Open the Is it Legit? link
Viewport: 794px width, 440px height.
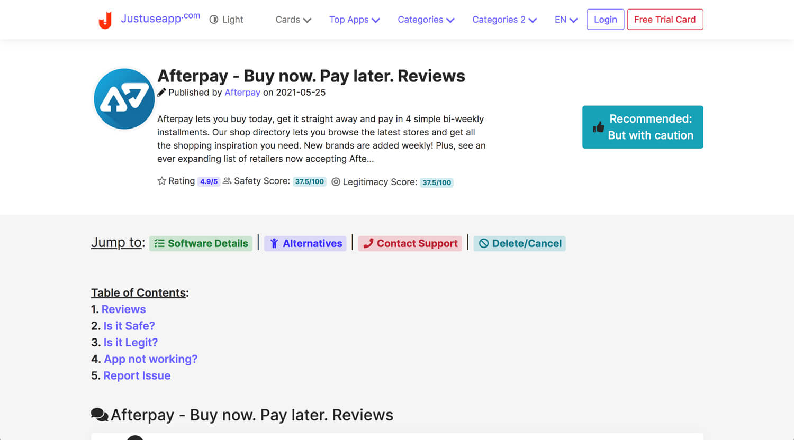pos(131,343)
